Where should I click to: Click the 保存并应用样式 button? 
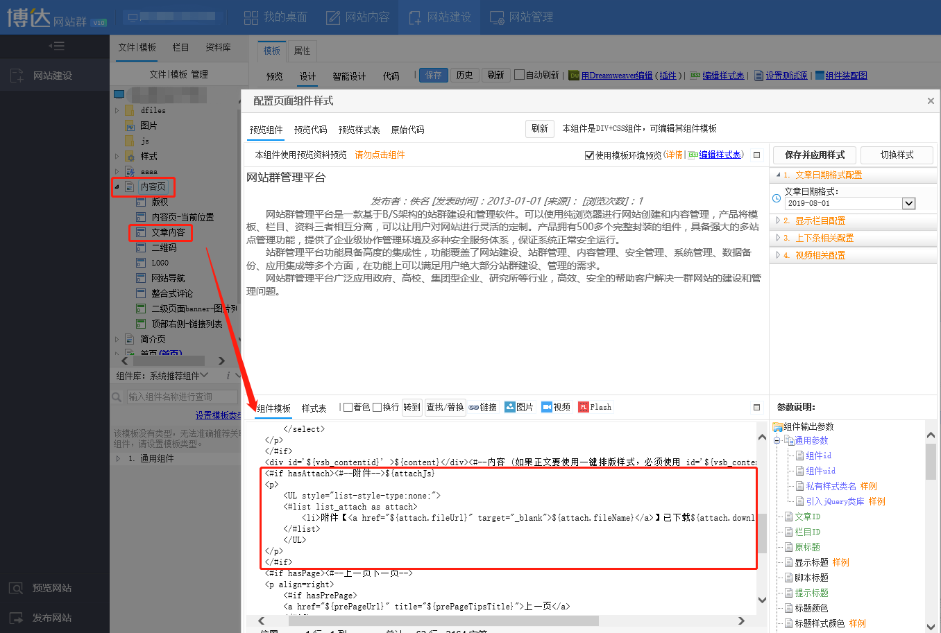click(x=815, y=155)
